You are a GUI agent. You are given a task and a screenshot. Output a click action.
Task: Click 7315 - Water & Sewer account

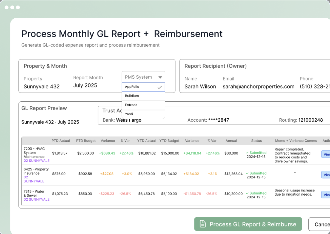click(x=34, y=193)
